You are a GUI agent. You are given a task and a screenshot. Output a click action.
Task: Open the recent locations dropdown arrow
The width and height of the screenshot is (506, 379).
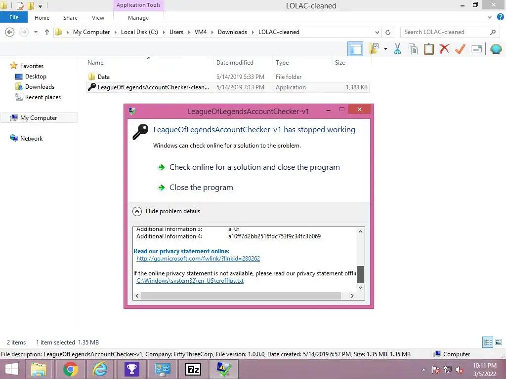pos(36,32)
